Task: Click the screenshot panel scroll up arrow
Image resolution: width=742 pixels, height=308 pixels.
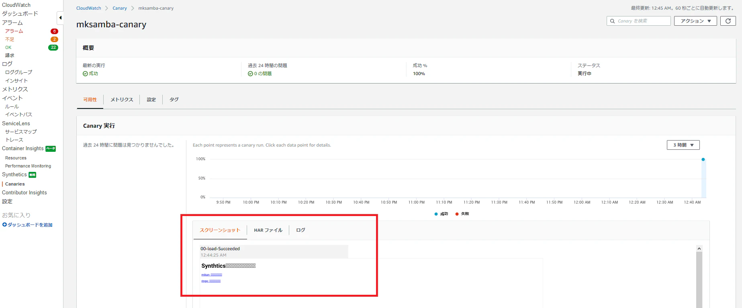Action: [699, 249]
